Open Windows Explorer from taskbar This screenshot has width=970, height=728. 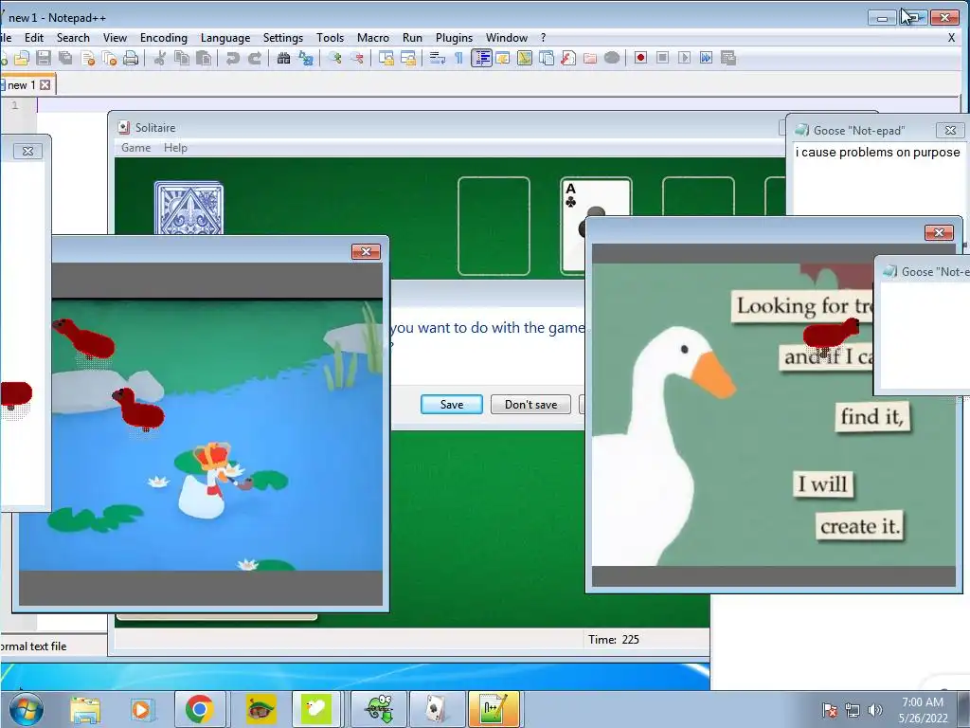click(x=84, y=709)
